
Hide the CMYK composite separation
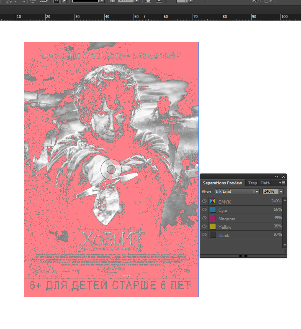204,201
